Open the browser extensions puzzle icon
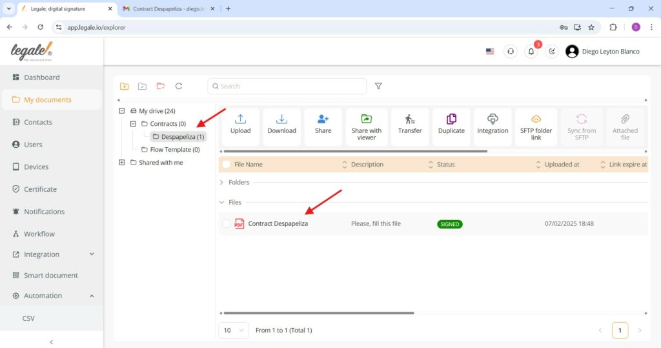This screenshot has width=661, height=348. coord(613,27)
